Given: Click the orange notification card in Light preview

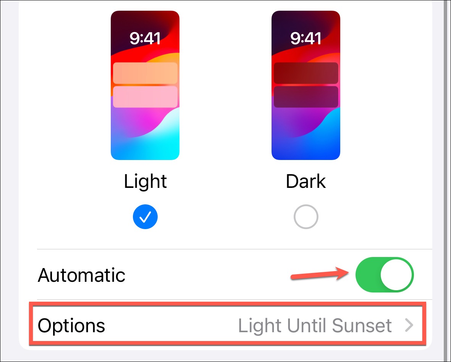Looking at the screenshot, I should coord(145,73).
